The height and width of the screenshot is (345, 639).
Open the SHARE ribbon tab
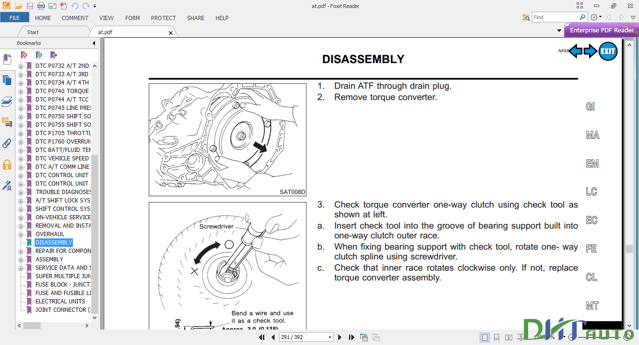(196, 18)
